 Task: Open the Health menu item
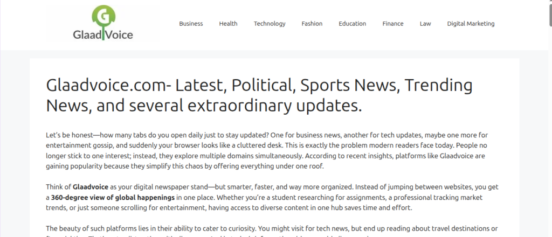click(228, 24)
